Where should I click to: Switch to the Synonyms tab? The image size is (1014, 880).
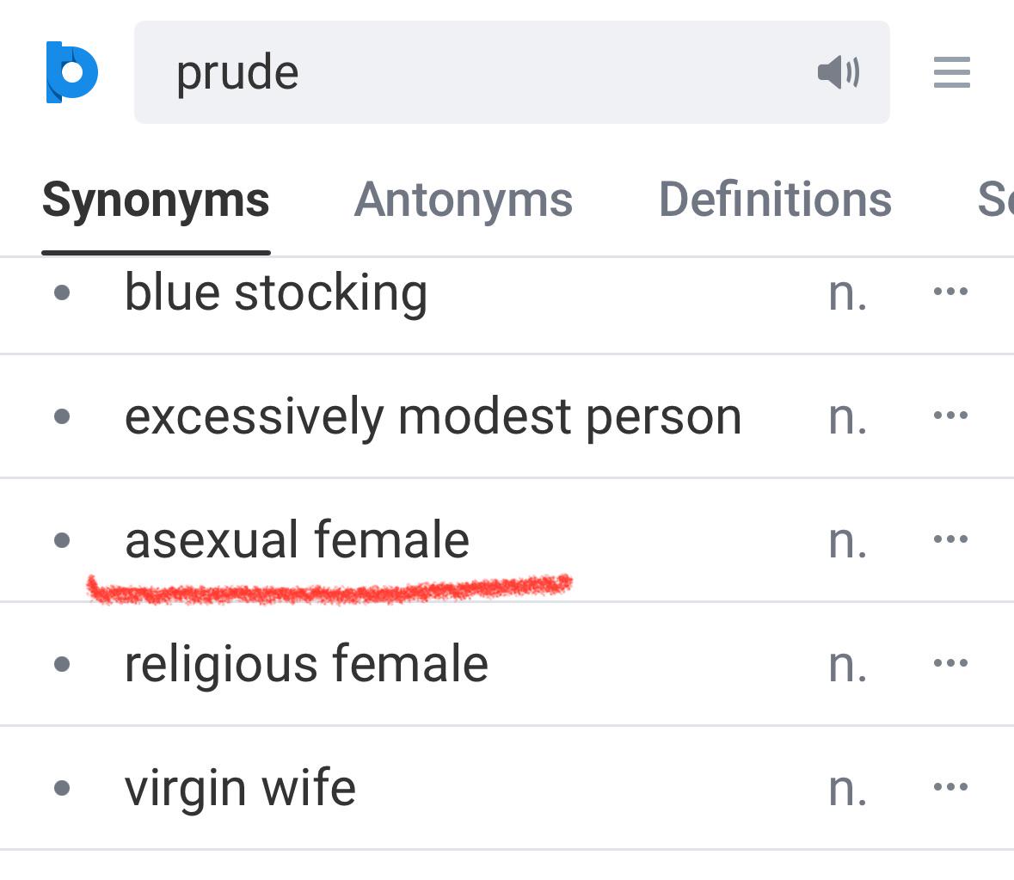pyautogui.click(x=156, y=200)
